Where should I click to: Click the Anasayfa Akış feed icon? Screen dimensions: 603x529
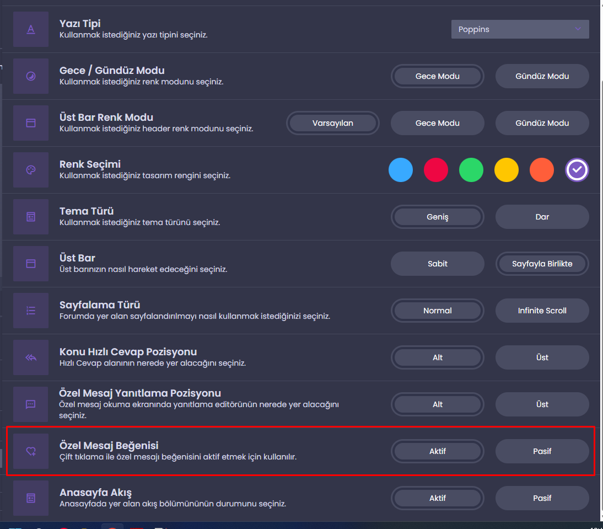coord(31,498)
